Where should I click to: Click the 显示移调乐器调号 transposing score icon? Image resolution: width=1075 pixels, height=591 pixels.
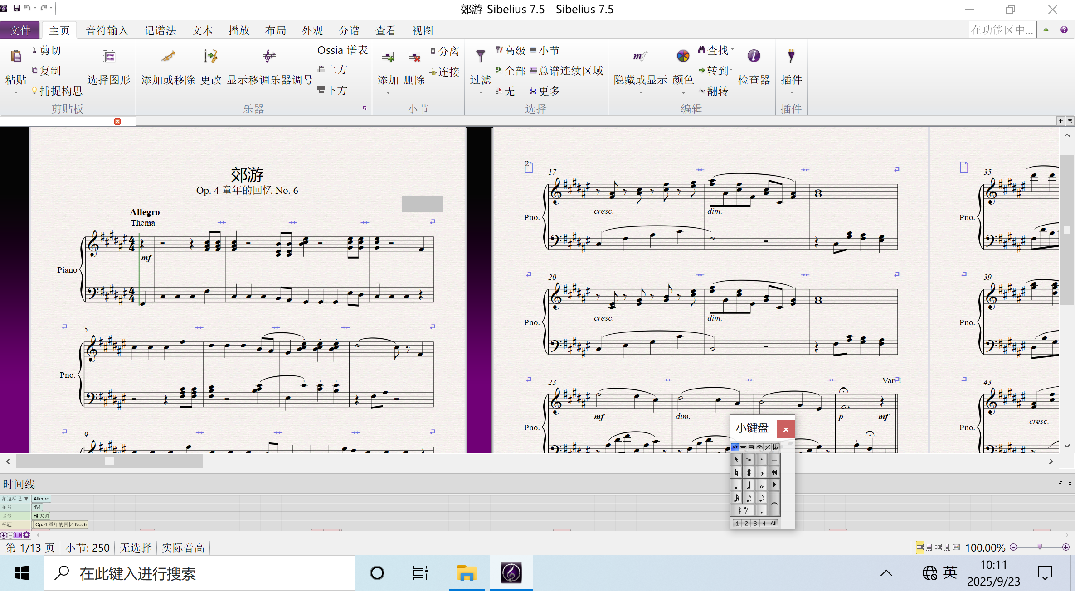[269, 57]
